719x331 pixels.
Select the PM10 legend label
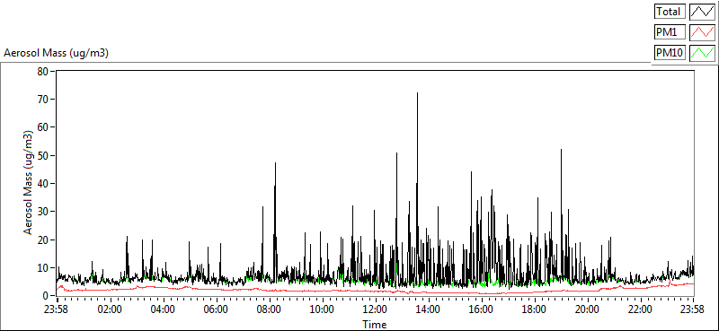pos(670,53)
